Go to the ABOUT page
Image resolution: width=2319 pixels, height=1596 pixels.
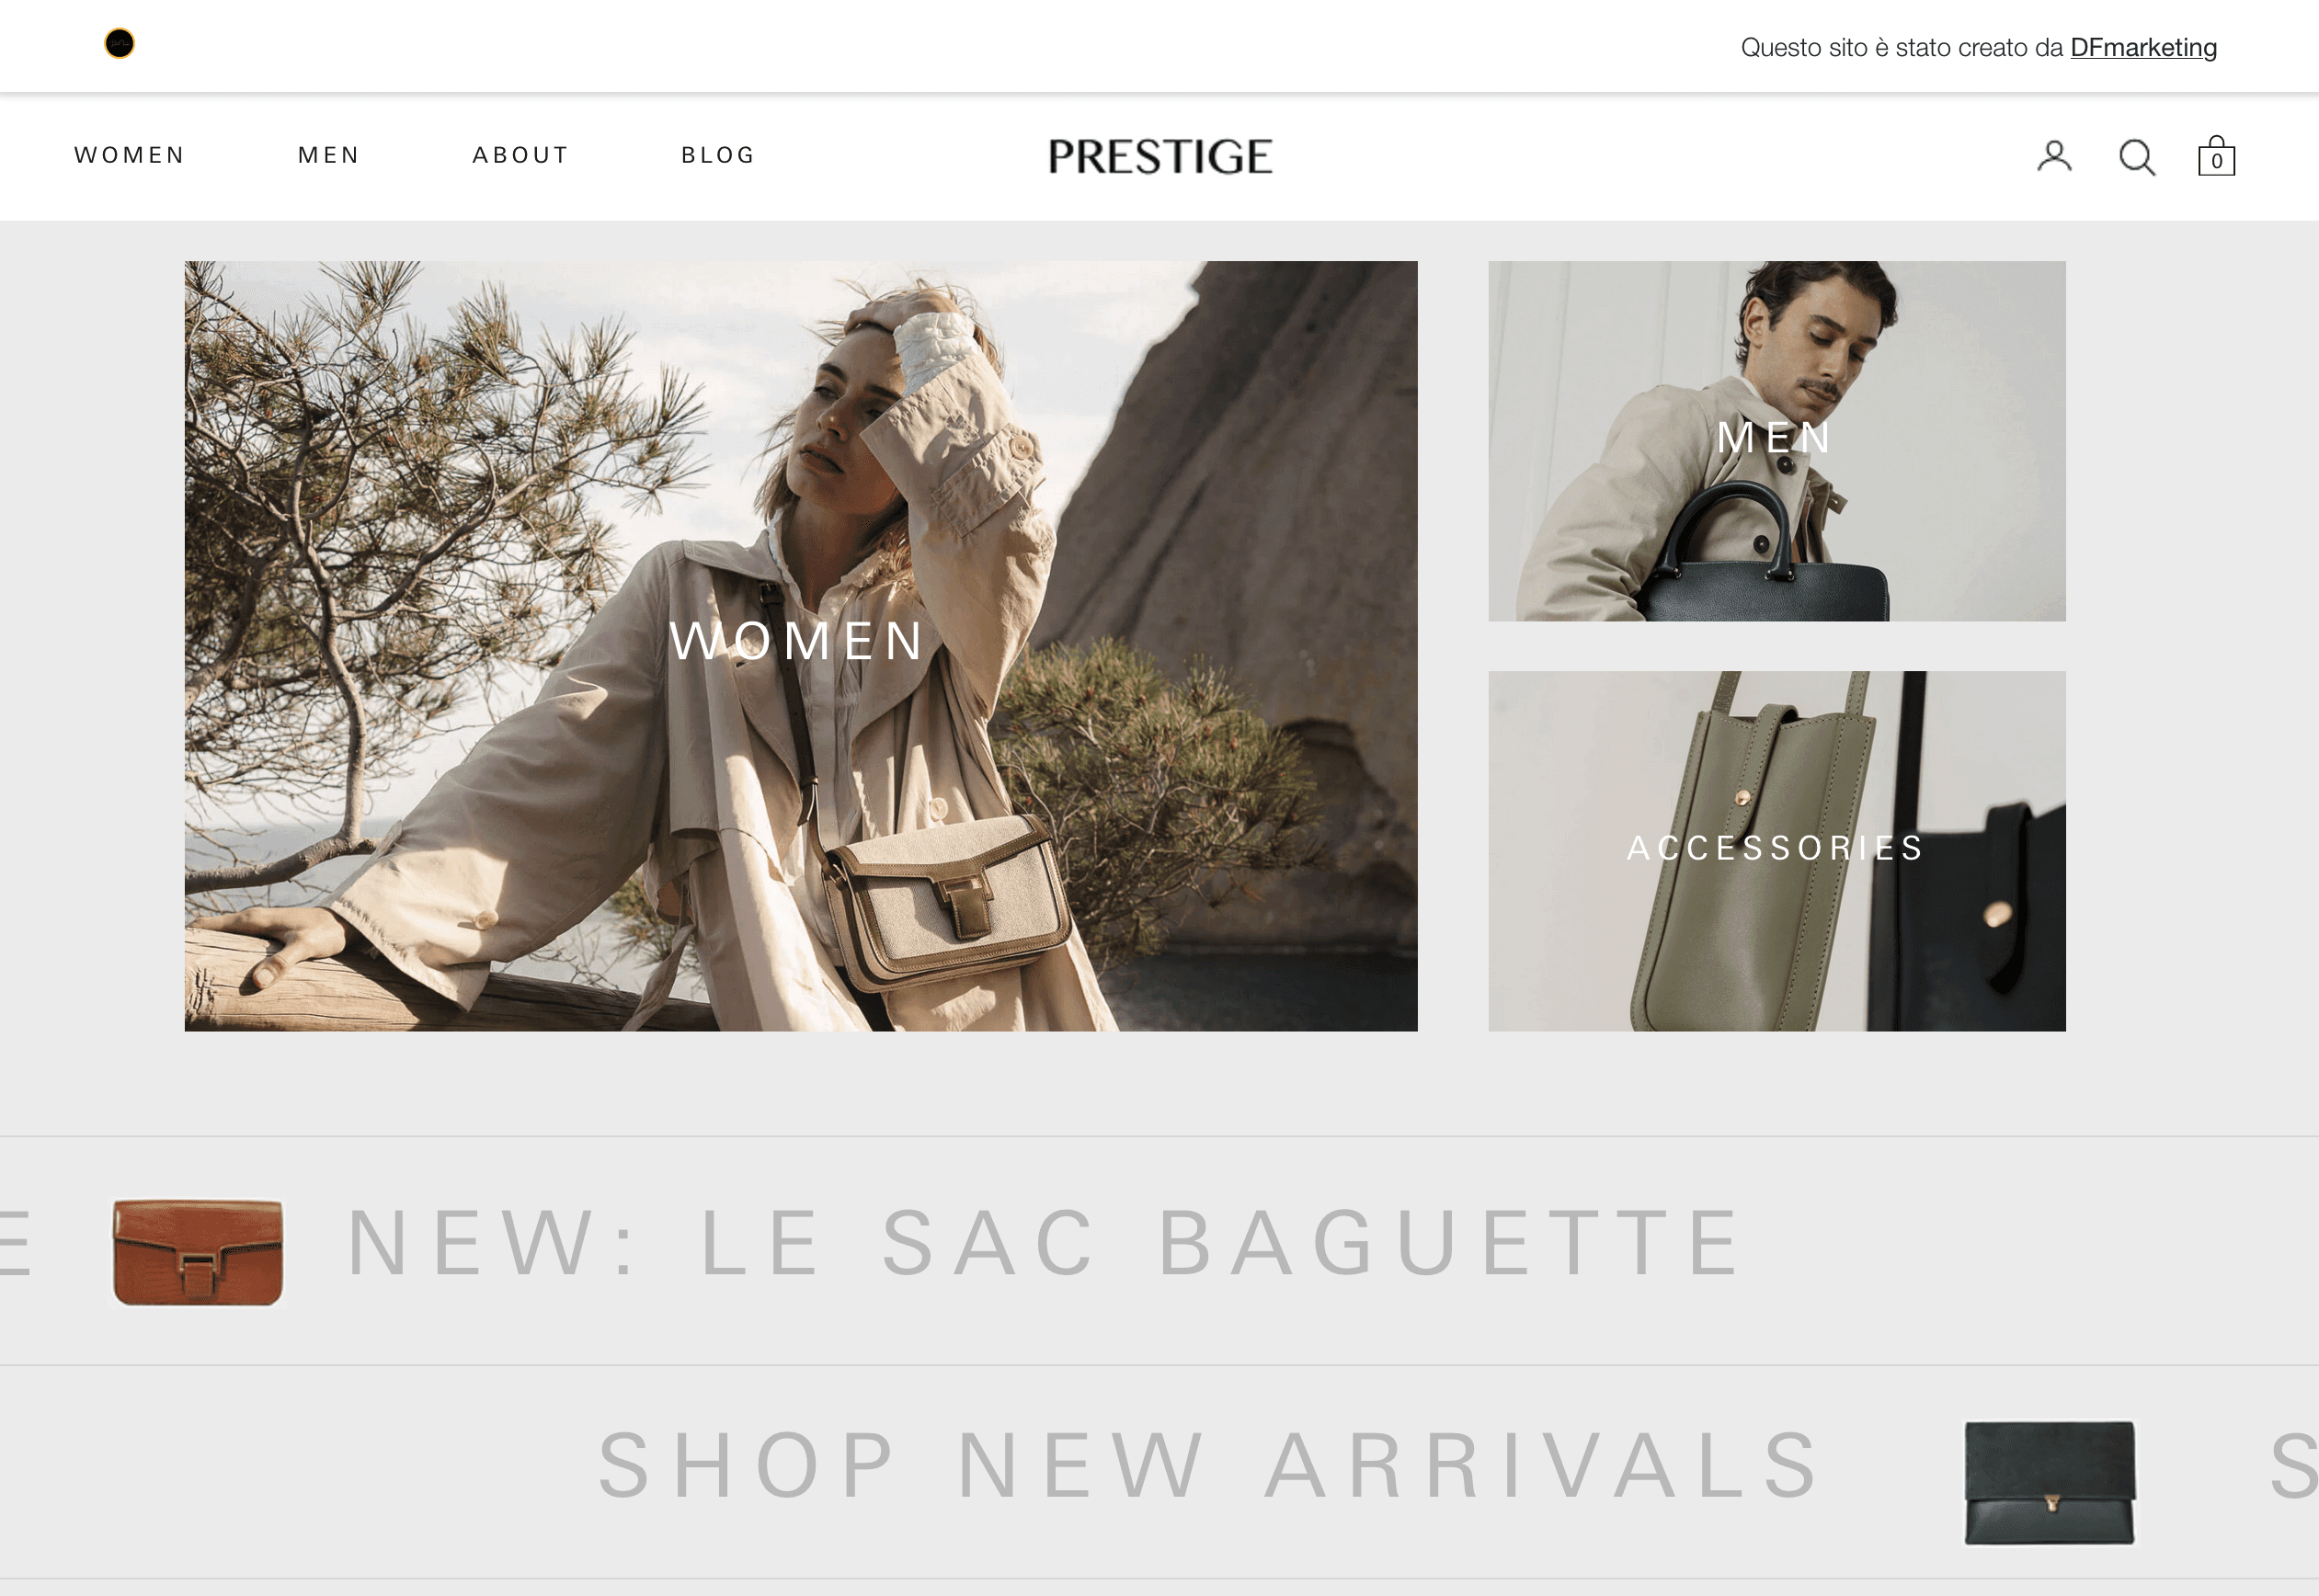click(521, 155)
